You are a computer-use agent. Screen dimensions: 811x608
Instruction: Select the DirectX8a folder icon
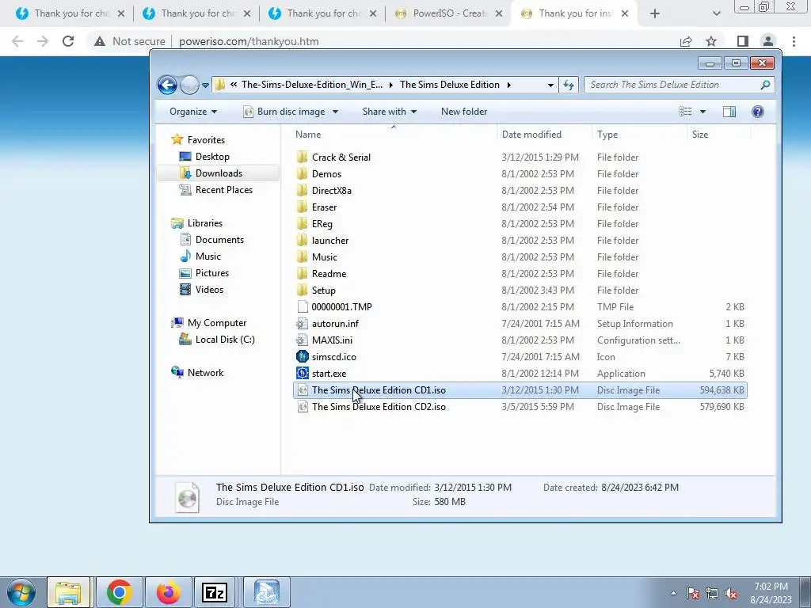(x=303, y=190)
